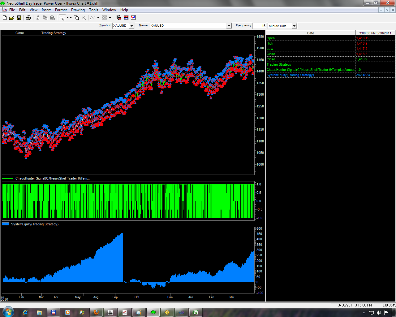The width and height of the screenshot is (396, 317).
Task: Open the Format menu
Action: click(61, 10)
